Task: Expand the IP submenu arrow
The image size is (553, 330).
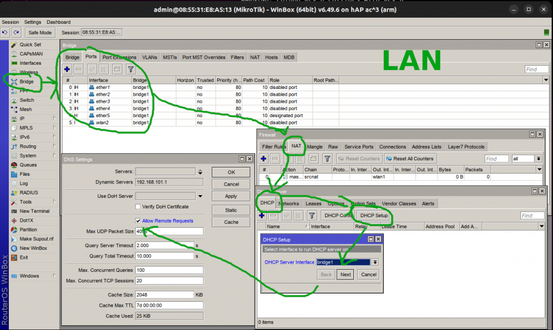Action: (x=54, y=118)
